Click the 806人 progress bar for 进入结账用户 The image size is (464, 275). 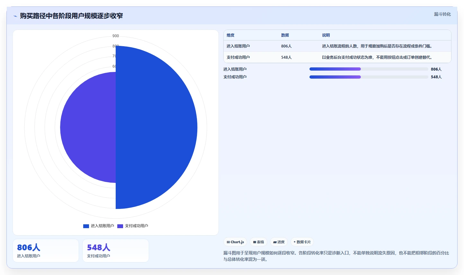point(369,69)
